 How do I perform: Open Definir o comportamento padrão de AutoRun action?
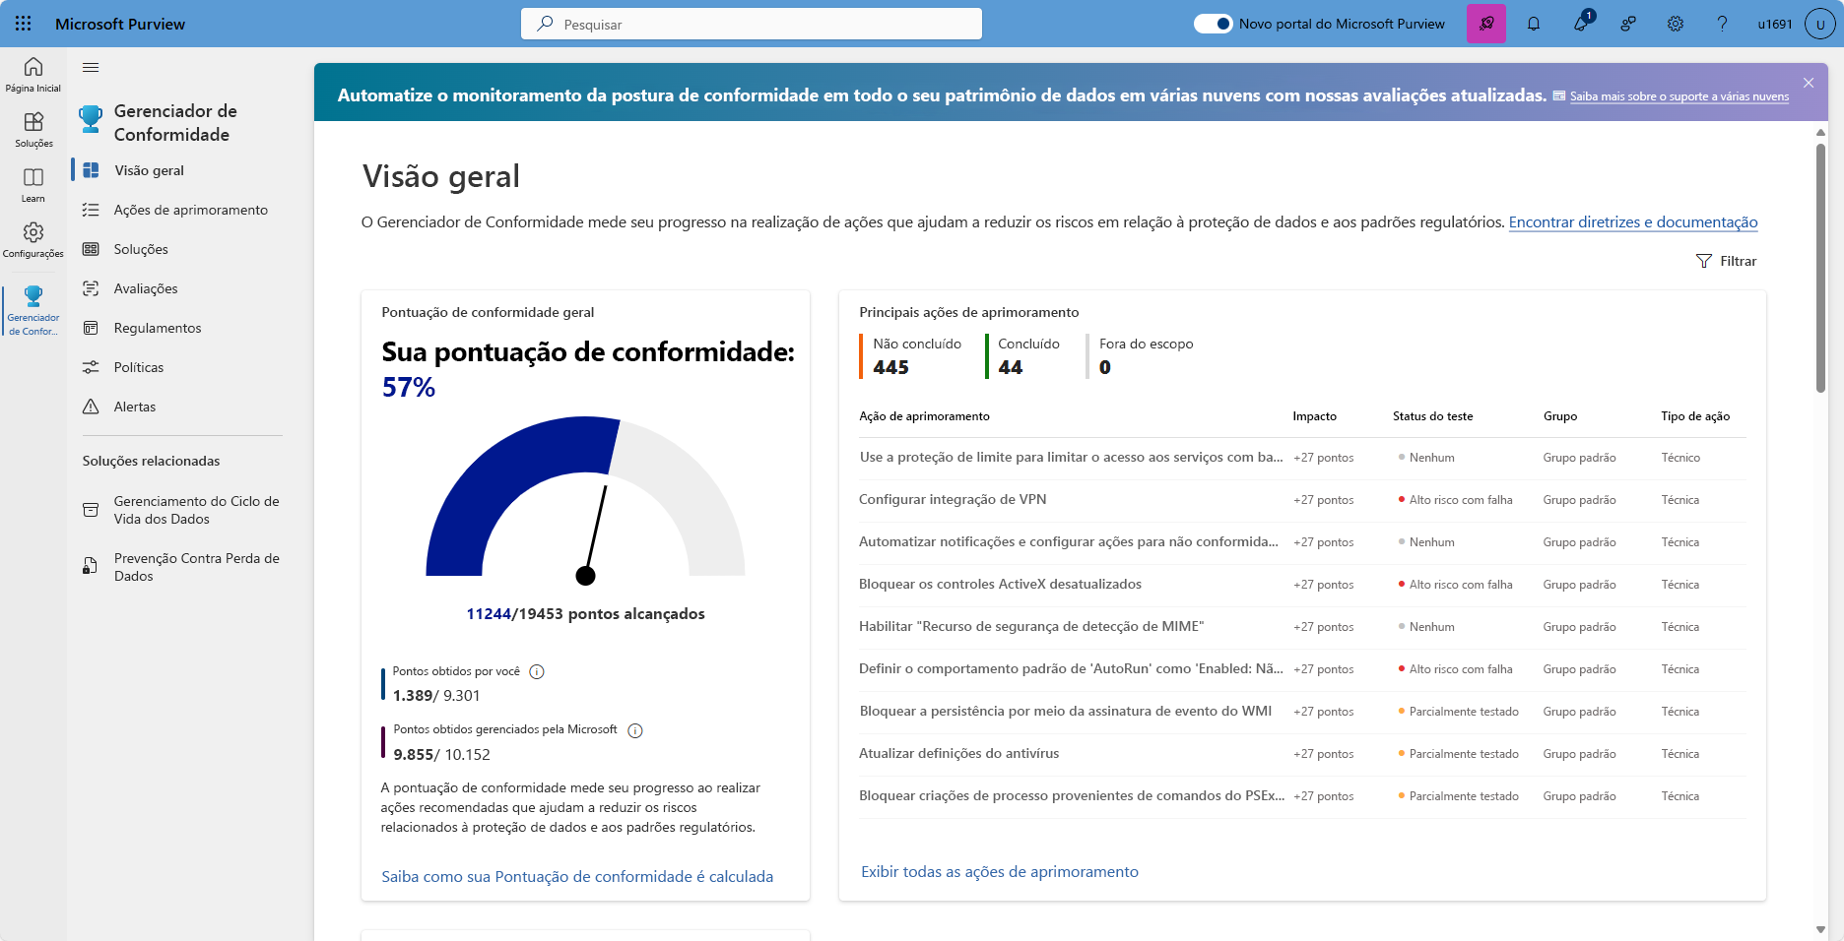click(x=1071, y=669)
